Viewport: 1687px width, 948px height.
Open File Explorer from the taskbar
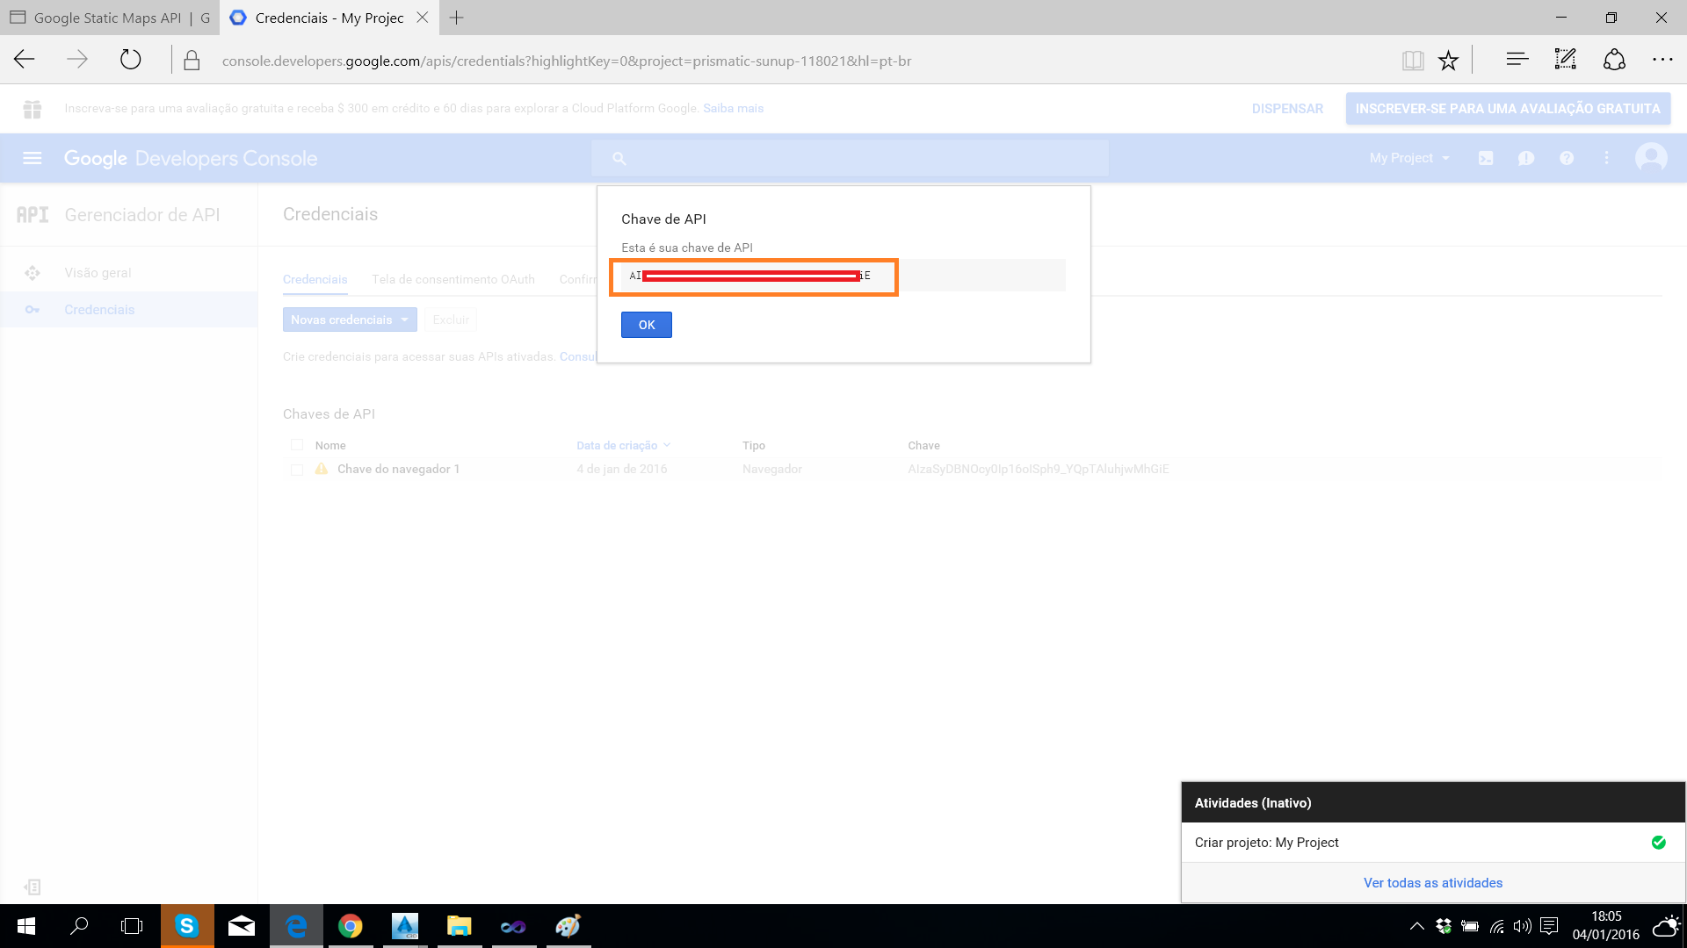460,926
